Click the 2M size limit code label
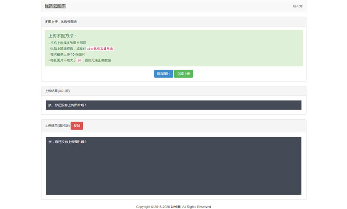The width and height of the screenshot is (347, 209). click(x=79, y=61)
